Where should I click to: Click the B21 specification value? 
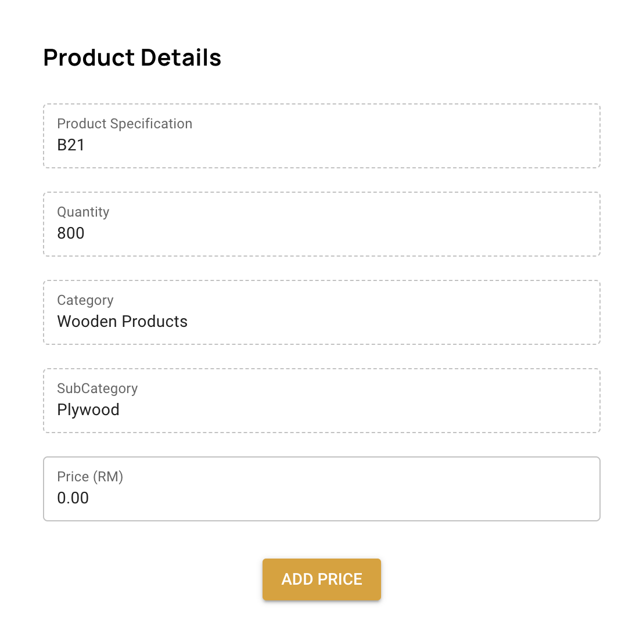[x=71, y=145]
